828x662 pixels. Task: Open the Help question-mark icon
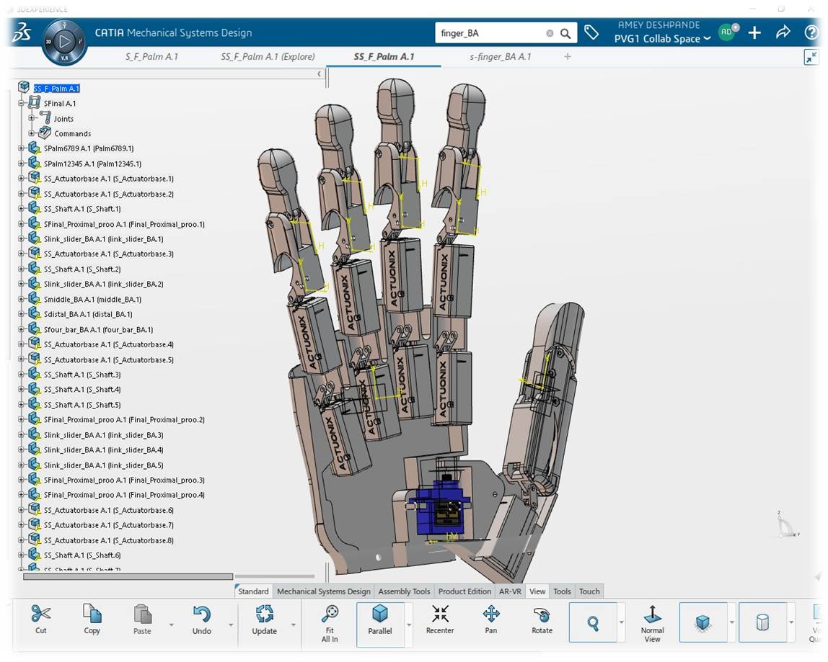[811, 32]
